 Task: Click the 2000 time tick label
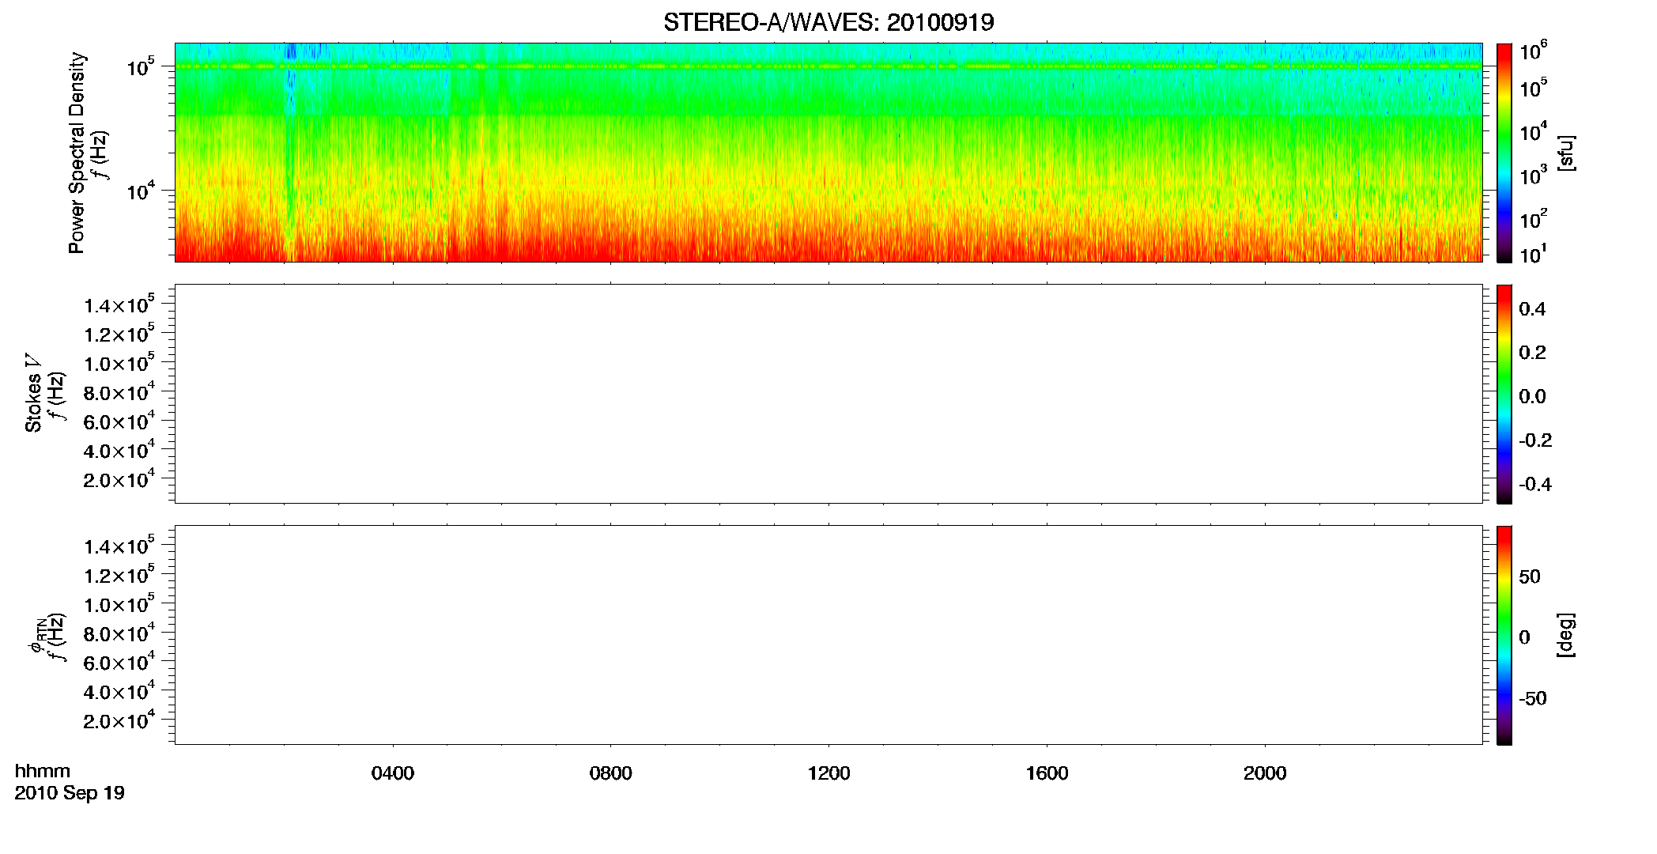(1265, 773)
